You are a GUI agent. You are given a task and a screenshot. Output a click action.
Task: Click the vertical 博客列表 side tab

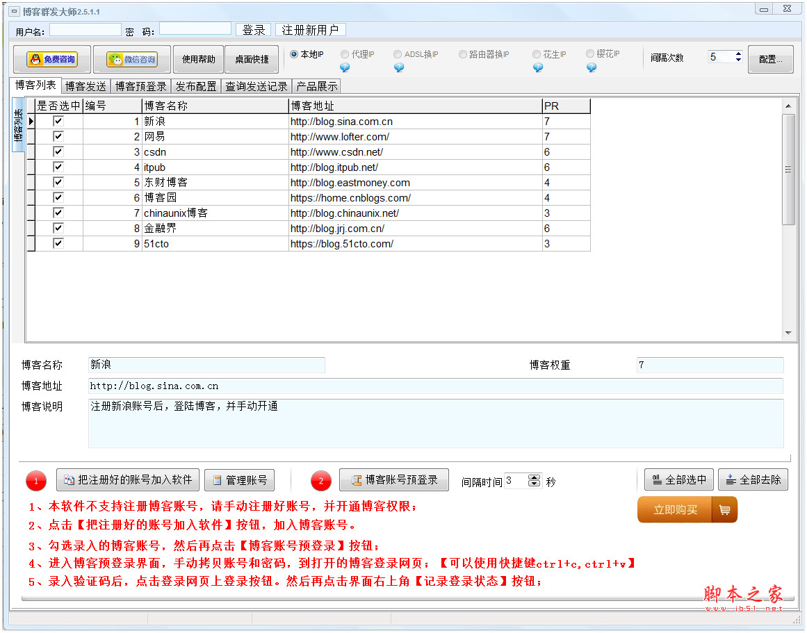pyautogui.click(x=18, y=125)
